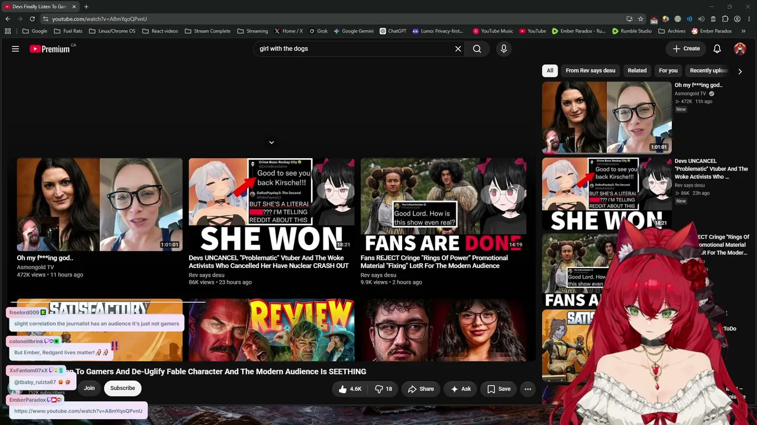Subscribe to the channel
The height and width of the screenshot is (425, 757).
coord(122,388)
